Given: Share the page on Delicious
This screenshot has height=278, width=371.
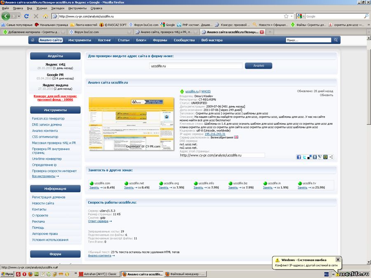Looking at the screenshot, I should click(310, 157).
